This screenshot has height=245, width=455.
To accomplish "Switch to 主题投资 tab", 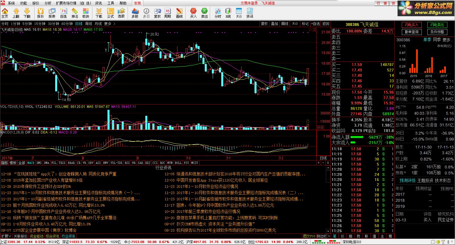I will [x=425, y=181].
